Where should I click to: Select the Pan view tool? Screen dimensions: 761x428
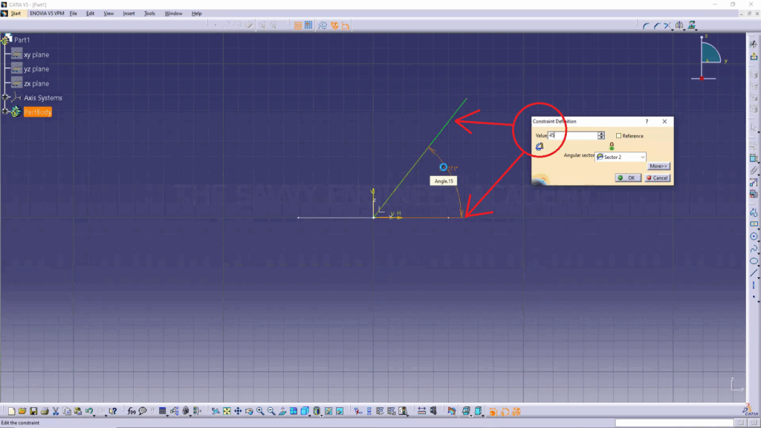click(x=238, y=411)
